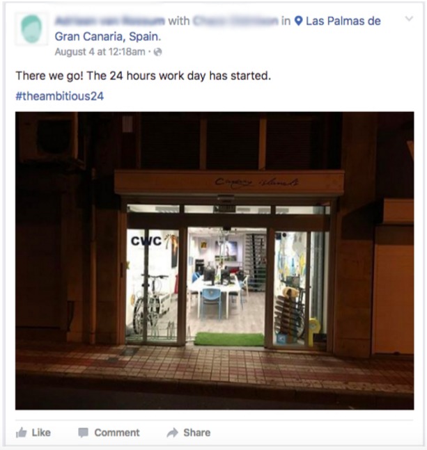Click the Share button label
The height and width of the screenshot is (450, 427).
(x=197, y=433)
